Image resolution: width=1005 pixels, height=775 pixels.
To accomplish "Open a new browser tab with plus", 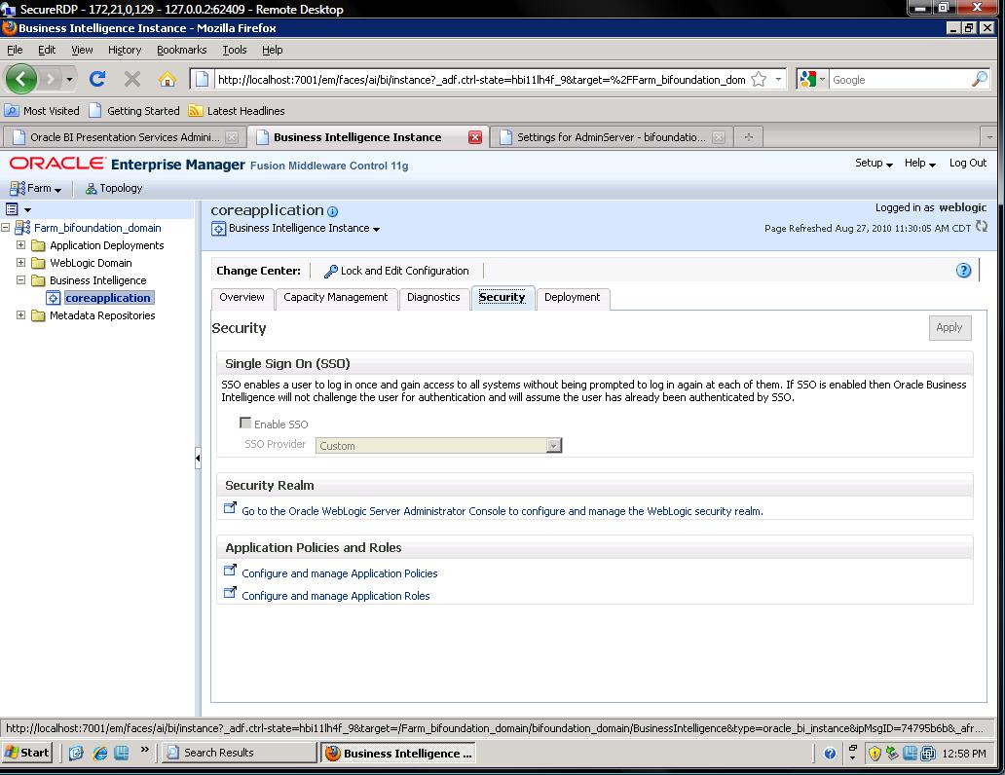I will 748,136.
